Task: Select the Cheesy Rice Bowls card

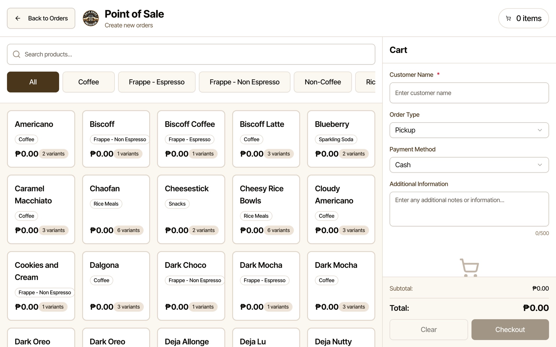Action: tap(266, 209)
